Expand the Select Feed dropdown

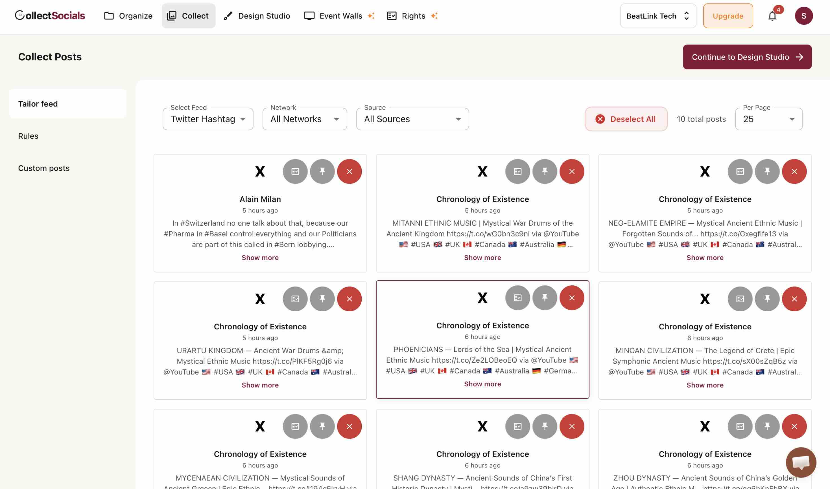tap(208, 119)
